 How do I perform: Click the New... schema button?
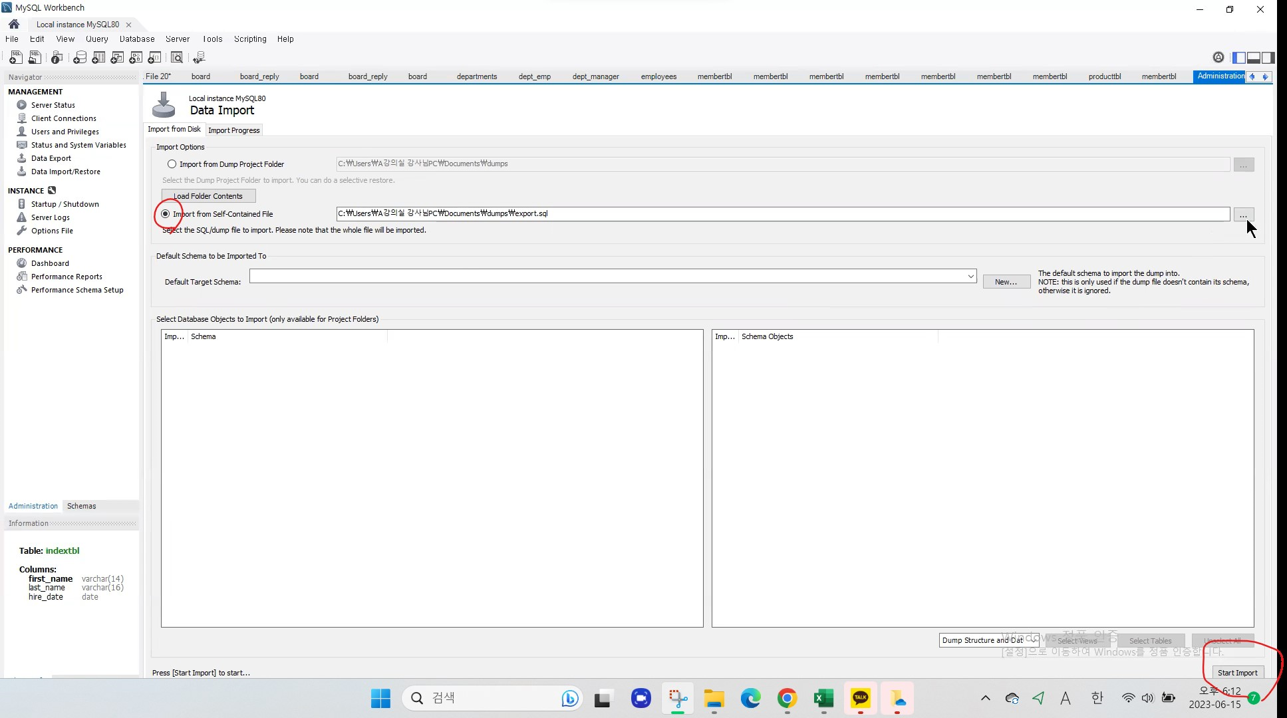(x=1006, y=282)
